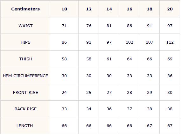Click the LENGTH row label

[x=24, y=126]
